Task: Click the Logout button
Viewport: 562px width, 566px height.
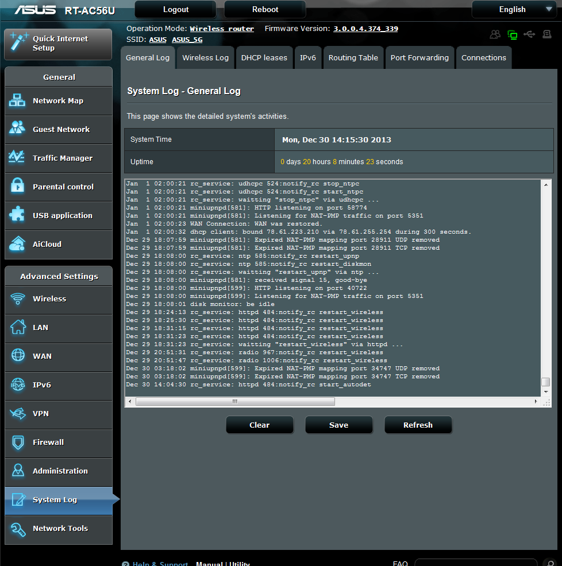Action: 176,9
